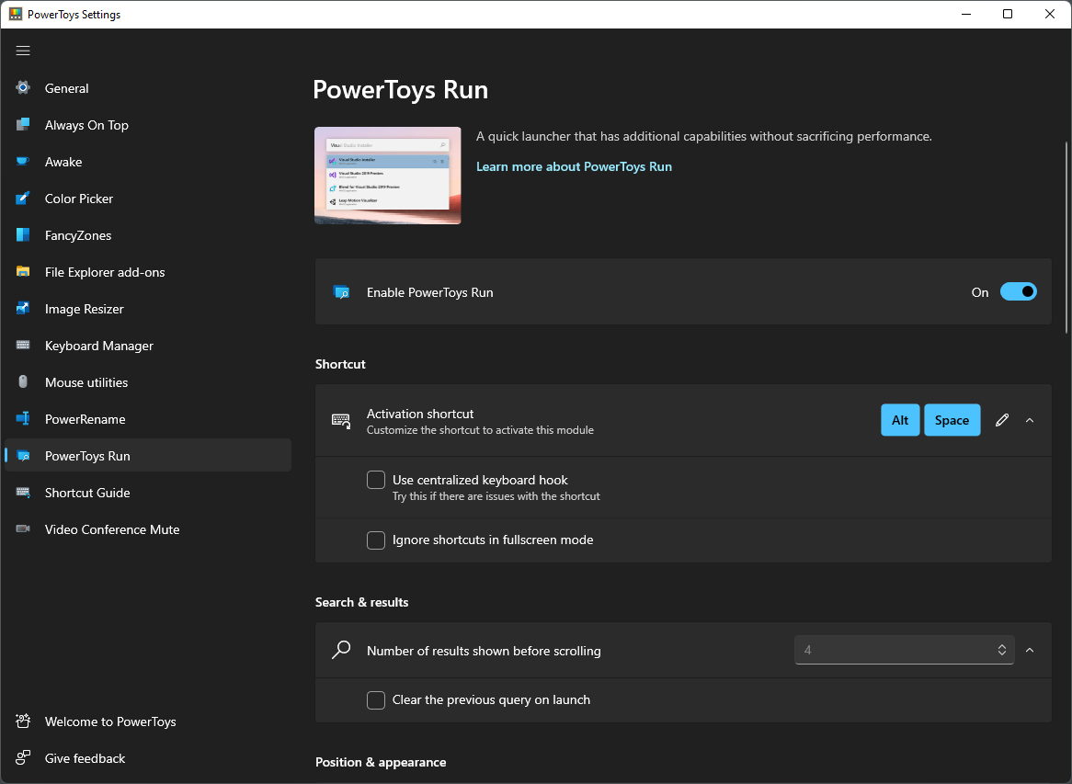Collapse Number of results section chevron
This screenshot has height=784, width=1072.
pos(1030,650)
